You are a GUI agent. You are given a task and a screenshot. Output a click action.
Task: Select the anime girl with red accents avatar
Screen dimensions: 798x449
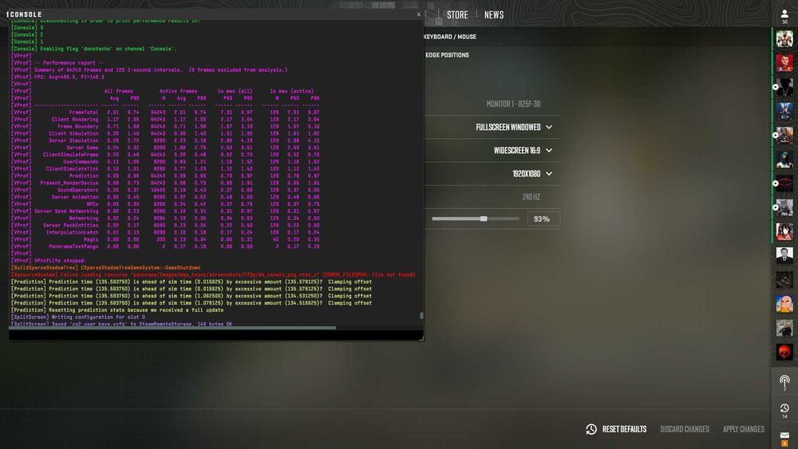click(x=784, y=231)
